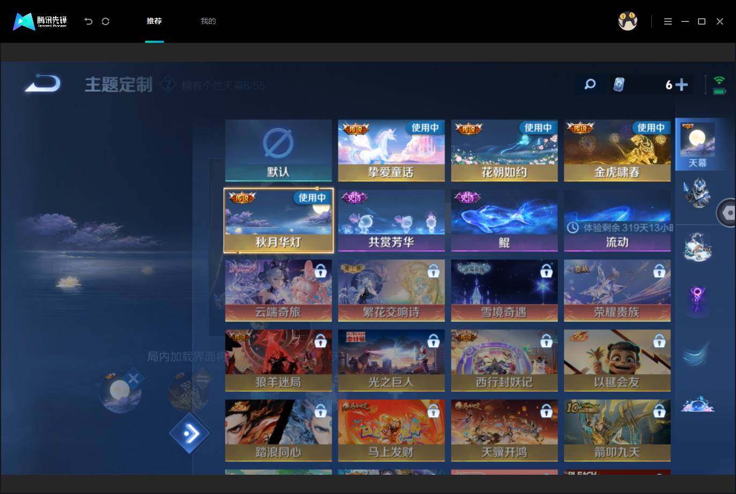Image resolution: width=736 pixels, height=494 pixels.
Task: Select the blue wing sidebar icon
Action: [x=697, y=354]
